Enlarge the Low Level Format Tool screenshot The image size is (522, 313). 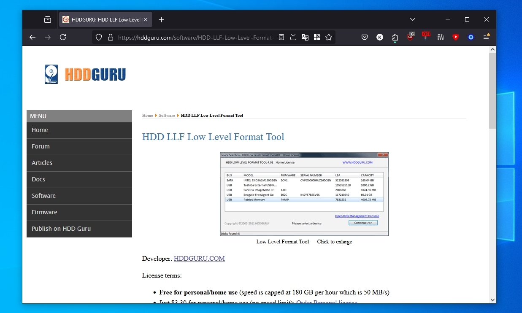304,194
